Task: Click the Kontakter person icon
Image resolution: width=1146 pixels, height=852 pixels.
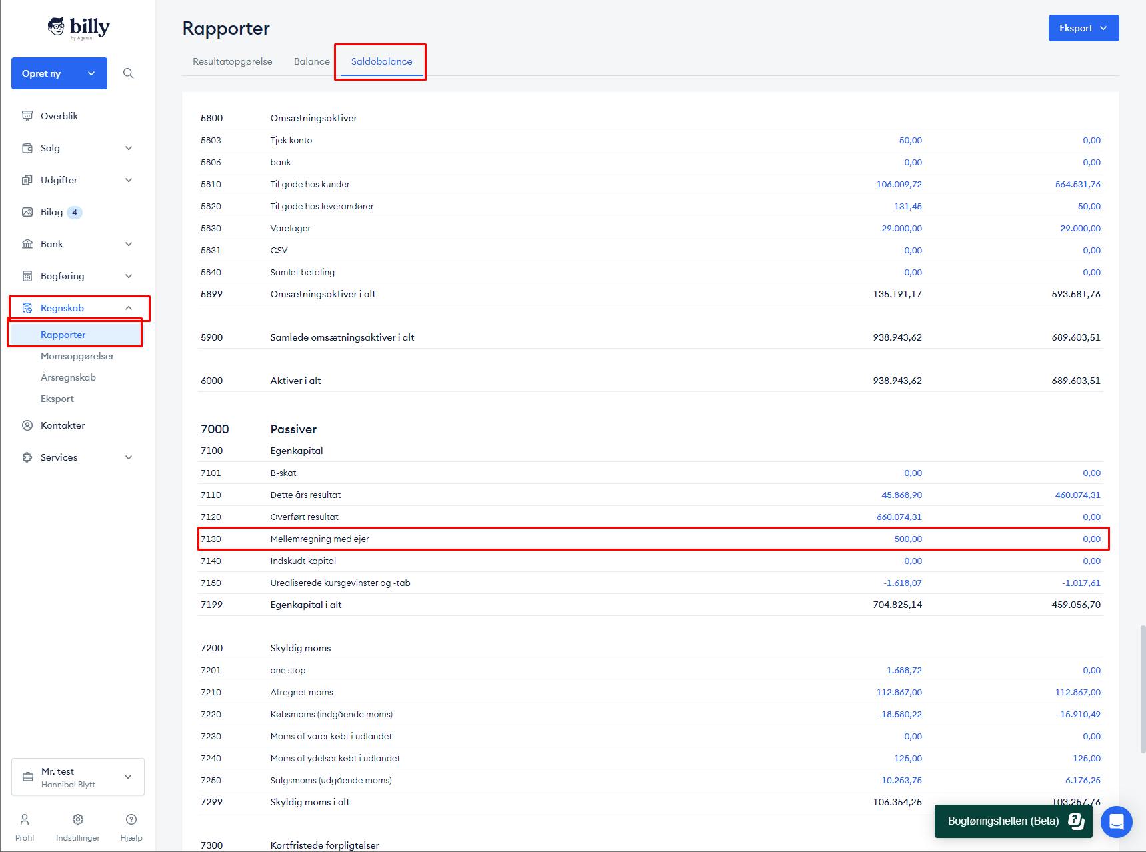Action: [27, 425]
